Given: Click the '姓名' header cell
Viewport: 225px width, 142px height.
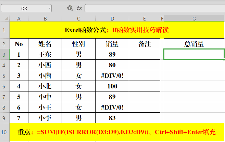Looking at the screenshot, I should (45, 44).
